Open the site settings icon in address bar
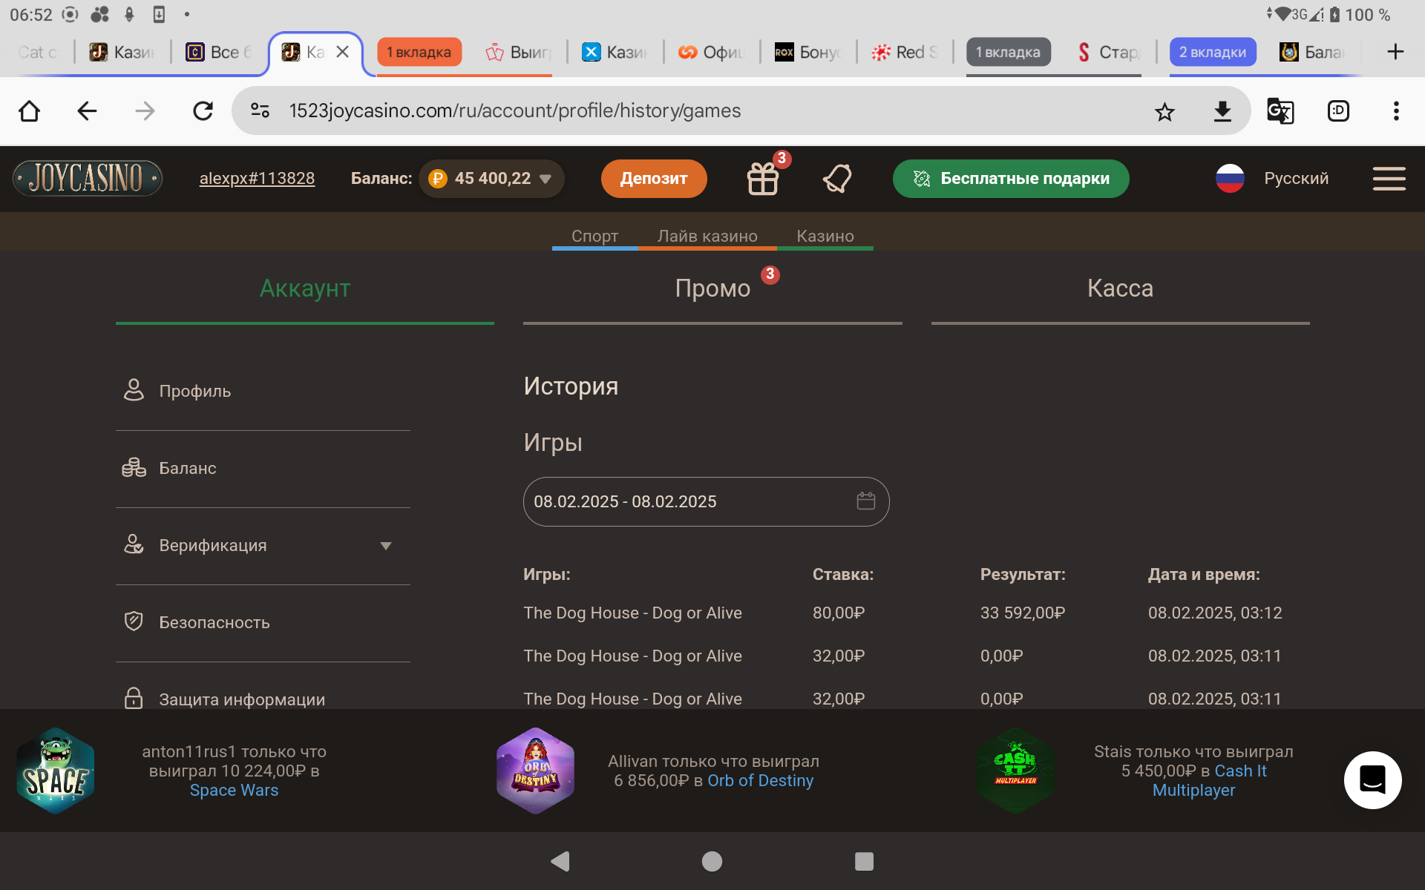The width and height of the screenshot is (1425, 890). coord(260,111)
